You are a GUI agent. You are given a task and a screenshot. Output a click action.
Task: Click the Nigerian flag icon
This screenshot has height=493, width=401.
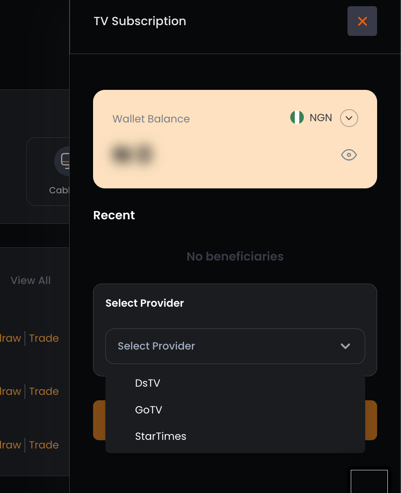[297, 117]
